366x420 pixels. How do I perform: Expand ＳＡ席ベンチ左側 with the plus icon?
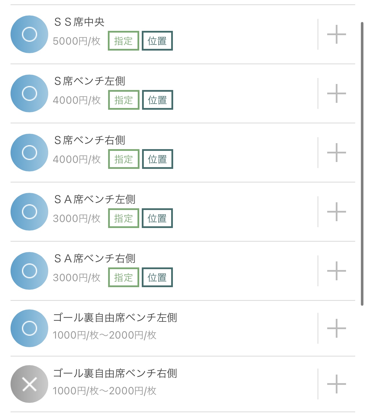(x=336, y=212)
